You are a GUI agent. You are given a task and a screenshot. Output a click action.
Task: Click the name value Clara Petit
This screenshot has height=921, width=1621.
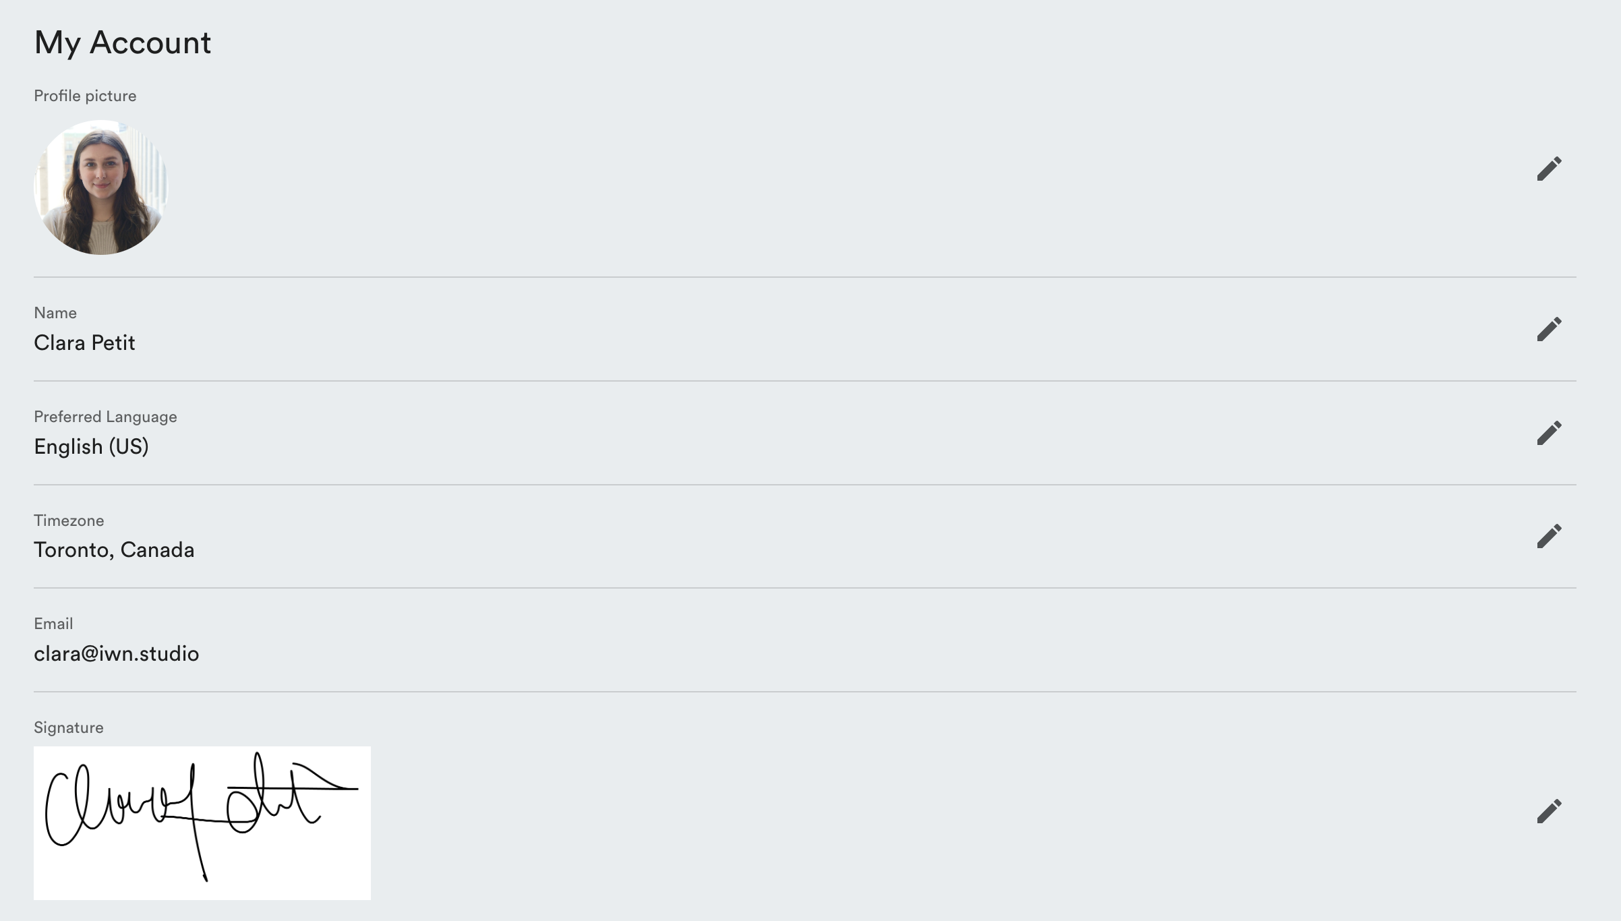[84, 343]
